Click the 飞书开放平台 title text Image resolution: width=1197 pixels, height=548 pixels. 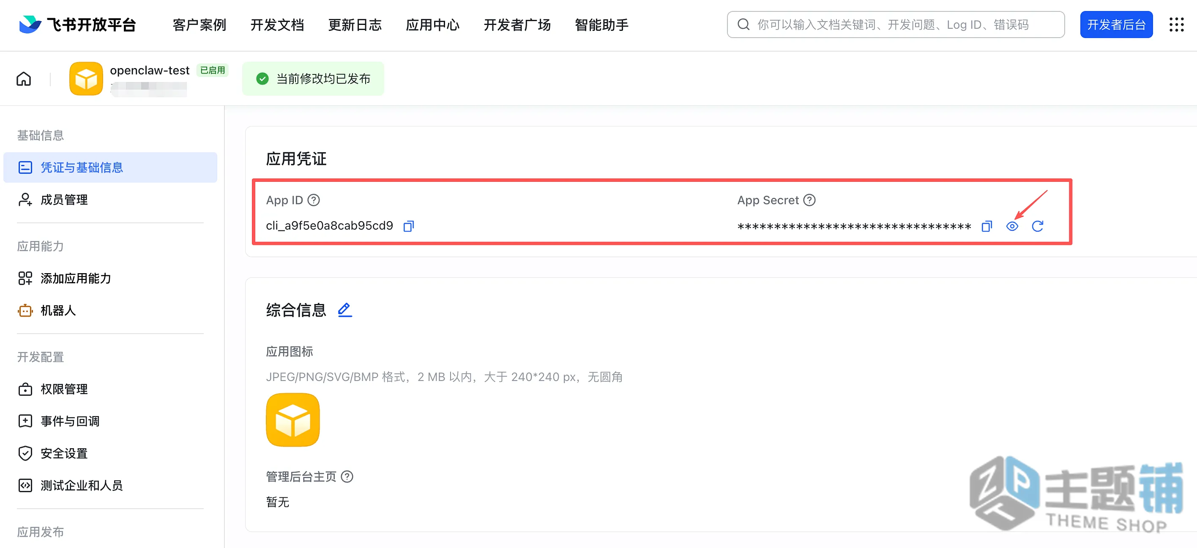(x=91, y=24)
